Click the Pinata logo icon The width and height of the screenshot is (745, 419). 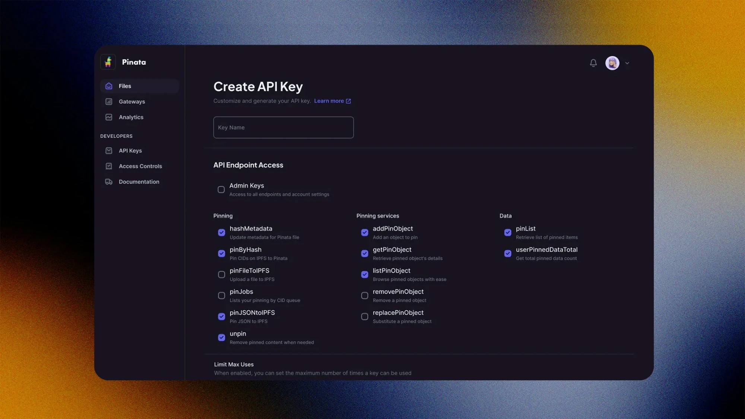click(x=108, y=62)
